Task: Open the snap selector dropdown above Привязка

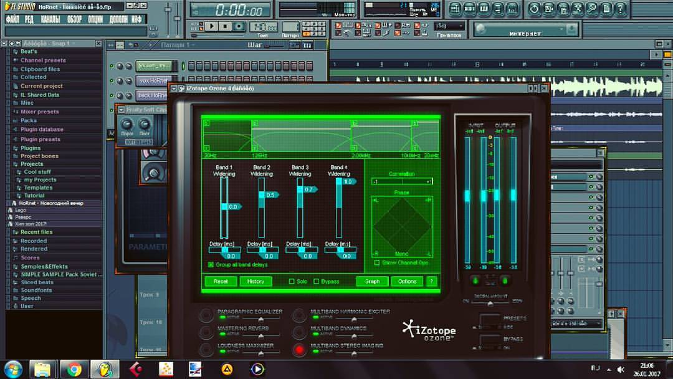Action: coord(449,26)
